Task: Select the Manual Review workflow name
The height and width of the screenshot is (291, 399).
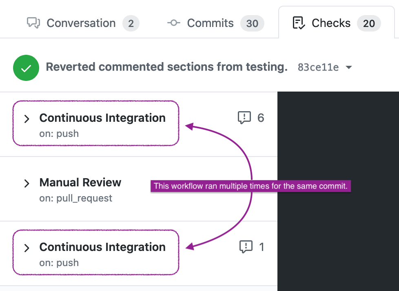Action: pos(80,182)
